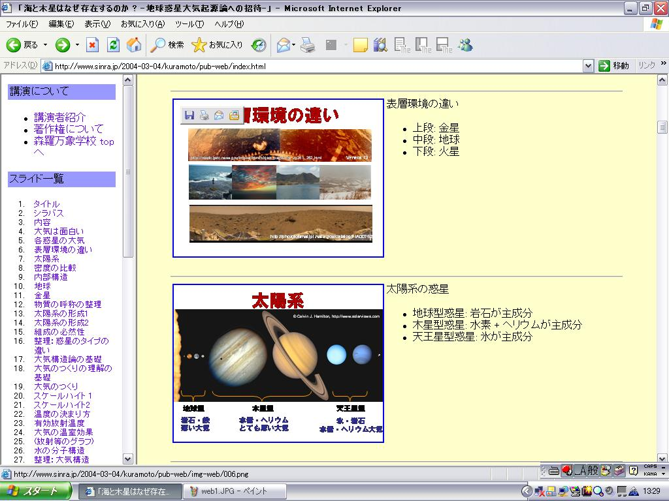Open the Messenger icon in the toolbar

pos(465,45)
